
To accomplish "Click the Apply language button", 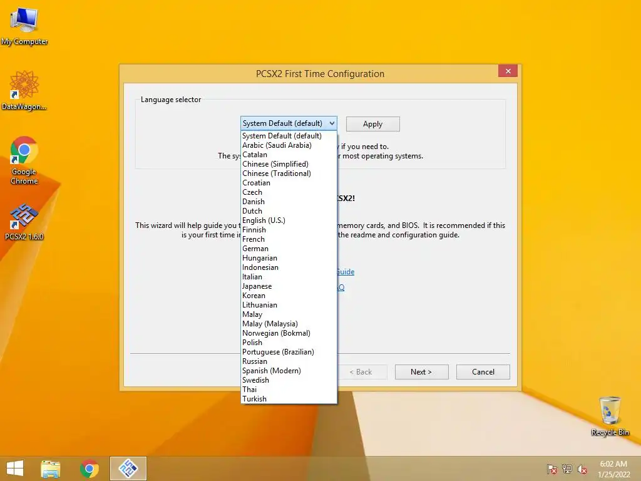I will click(373, 124).
